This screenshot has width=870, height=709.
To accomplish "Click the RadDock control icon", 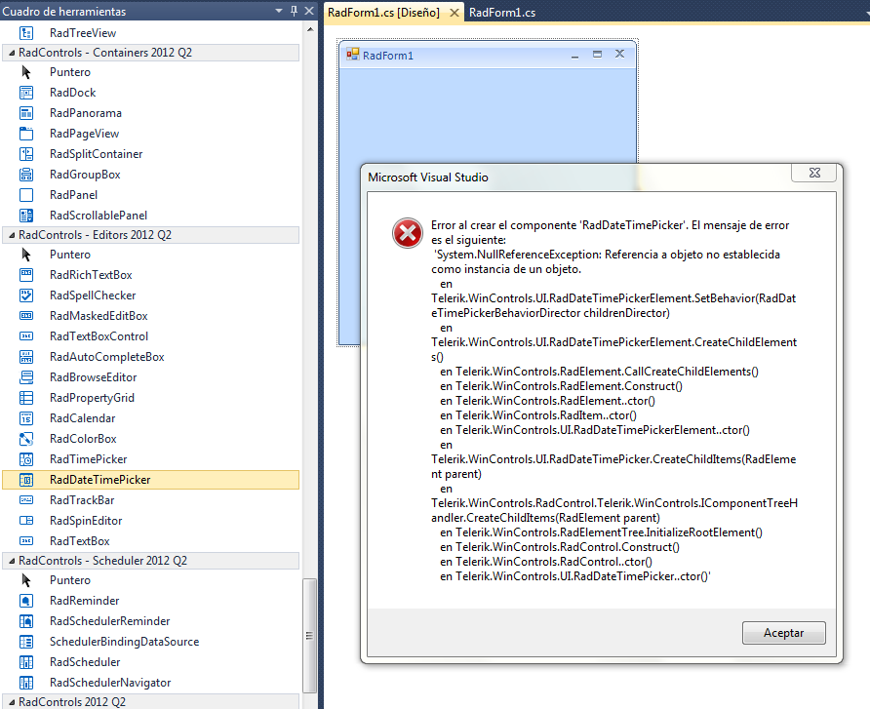I will coord(26,93).
